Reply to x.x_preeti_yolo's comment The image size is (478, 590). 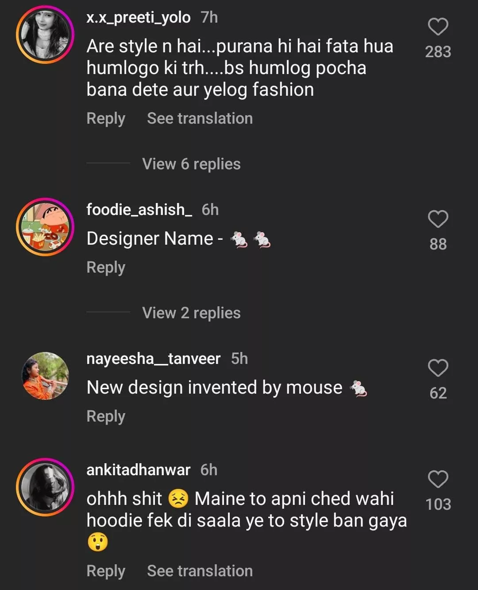coord(106,119)
